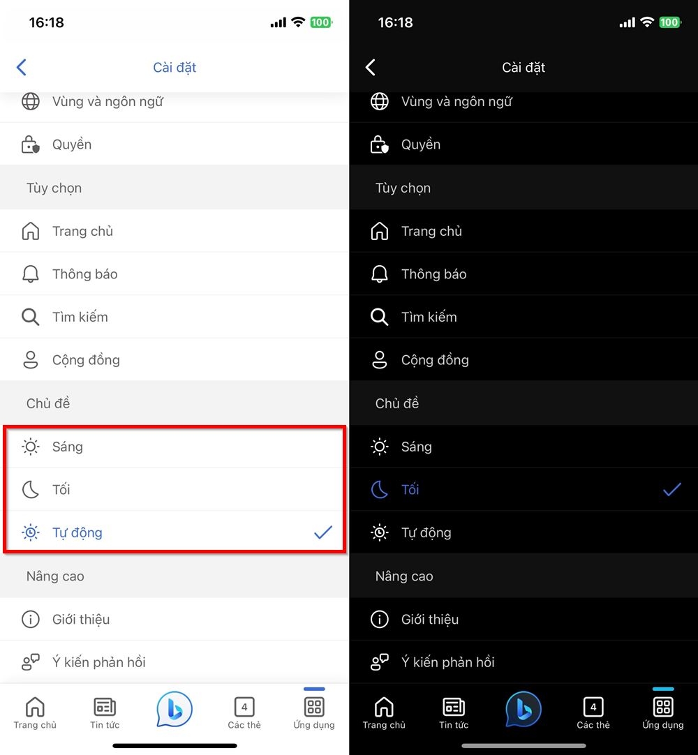
Task: Tap the house icon beside Trang chủ setting, dark screen
Action: 379,231
